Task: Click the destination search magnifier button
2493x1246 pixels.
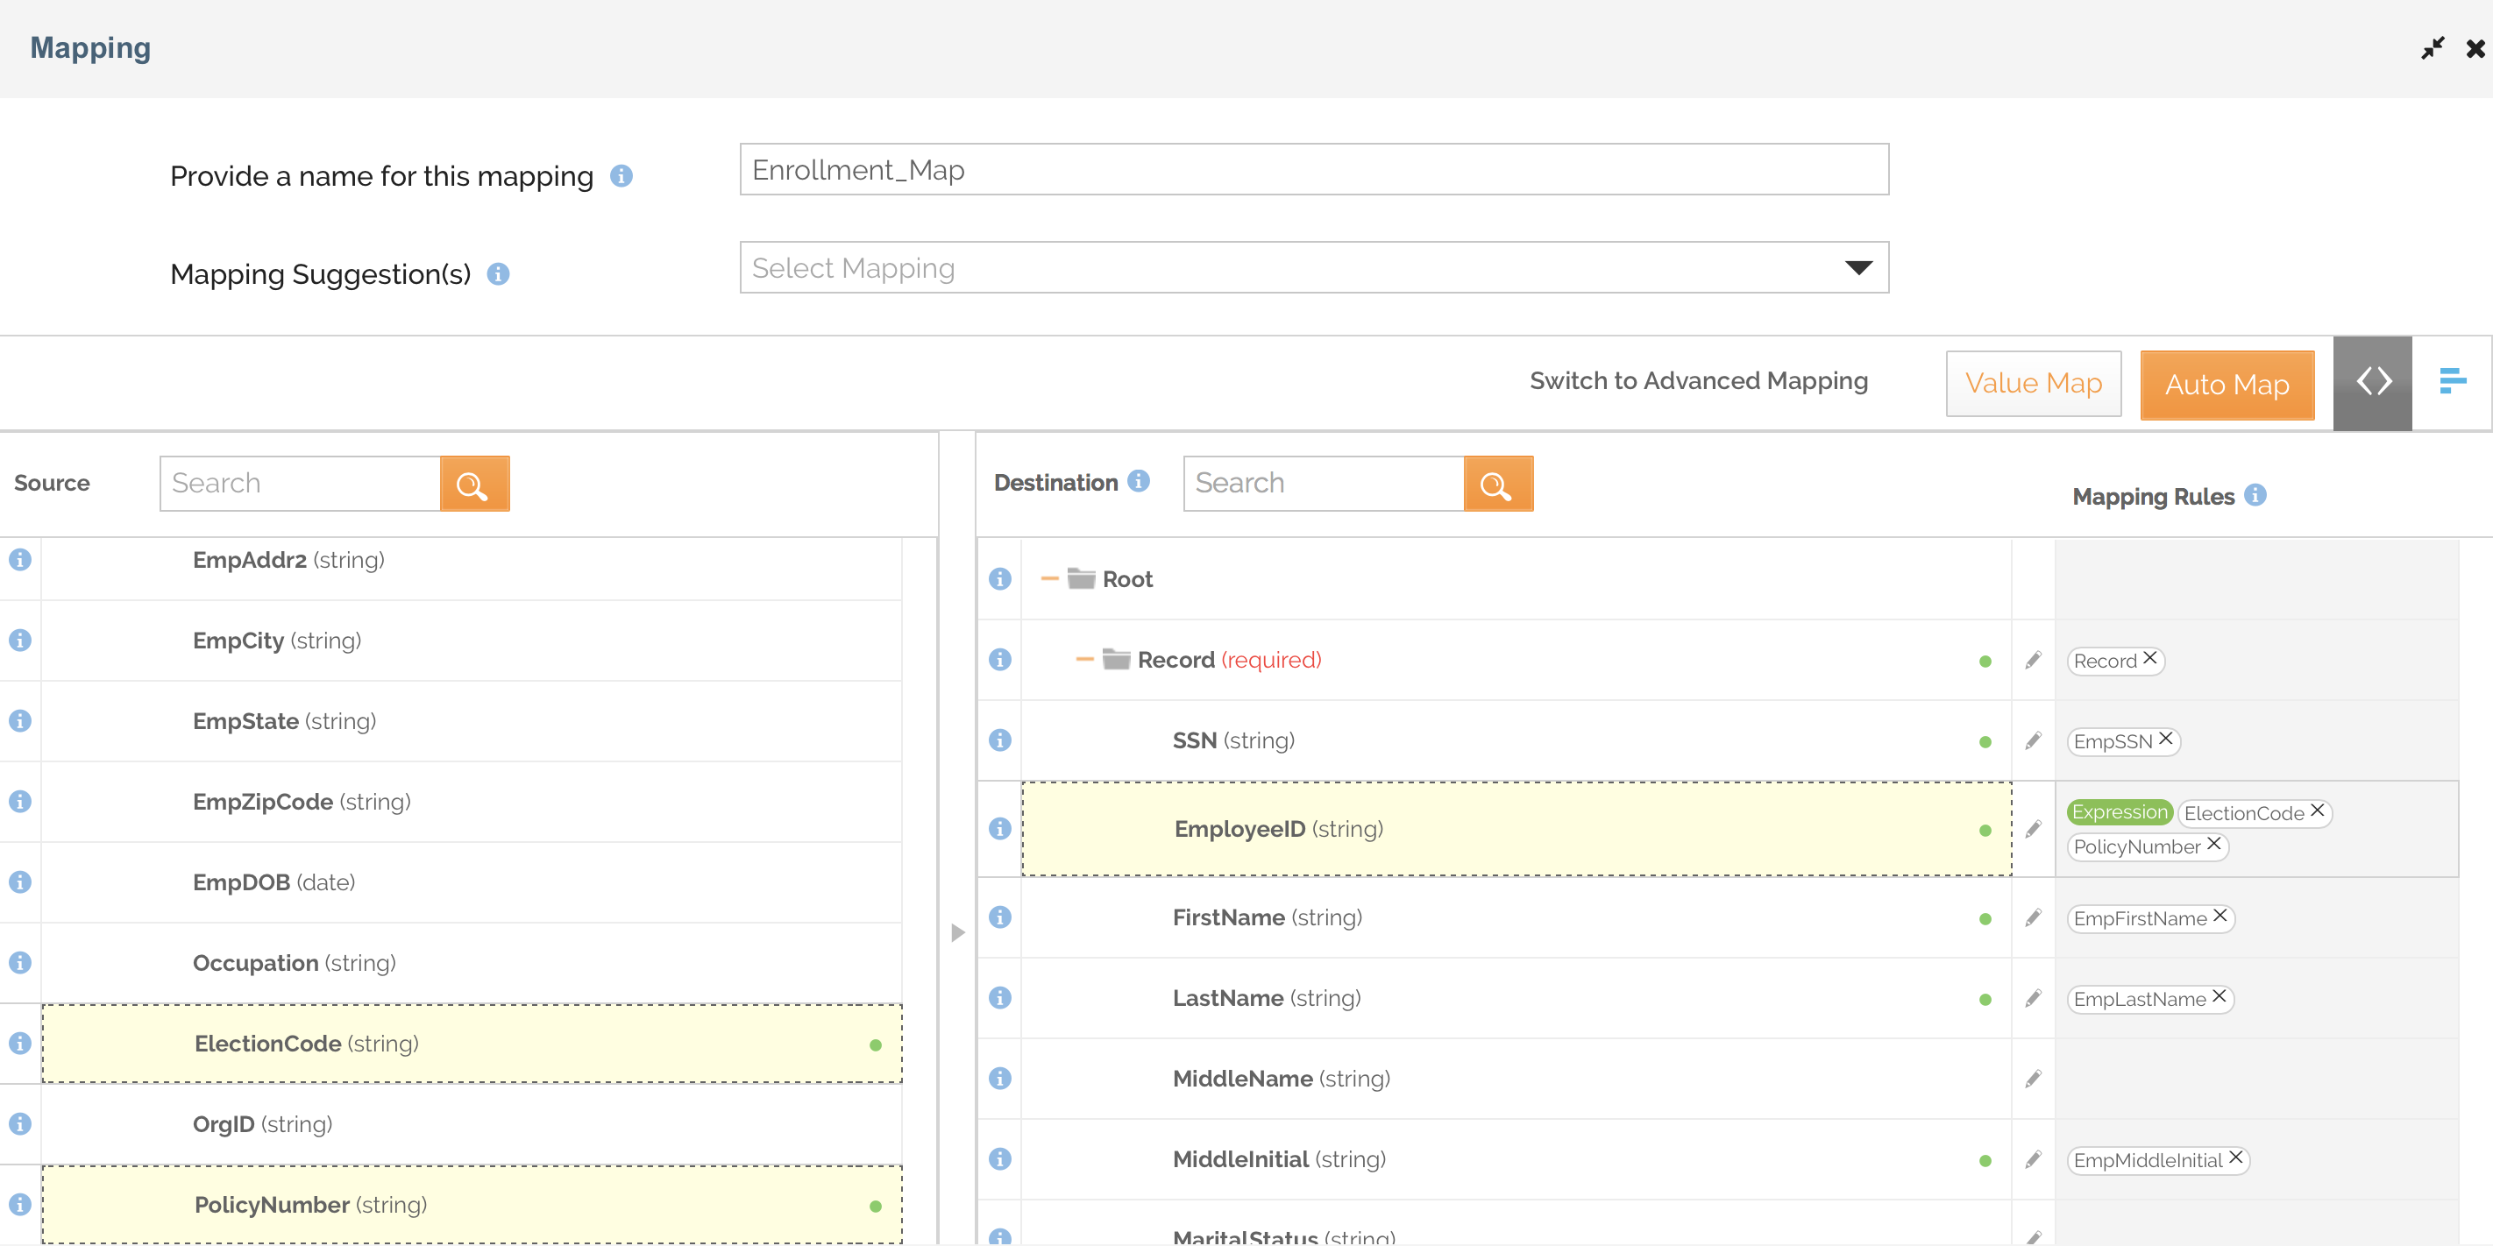Action: [x=1497, y=484]
